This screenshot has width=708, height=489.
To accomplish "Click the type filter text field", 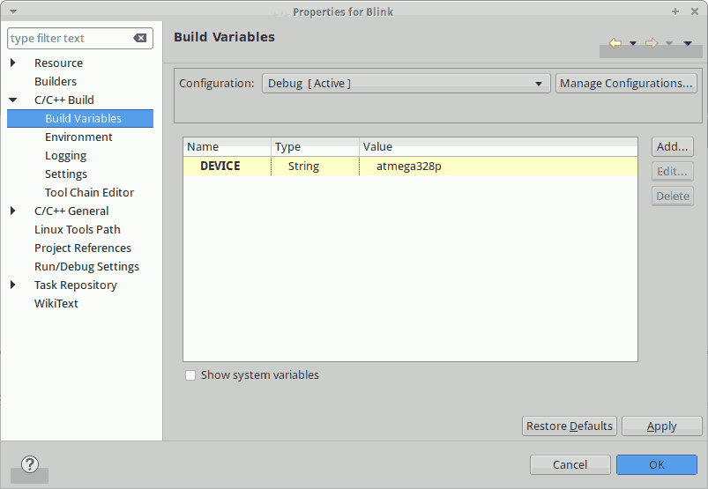I will click(69, 39).
